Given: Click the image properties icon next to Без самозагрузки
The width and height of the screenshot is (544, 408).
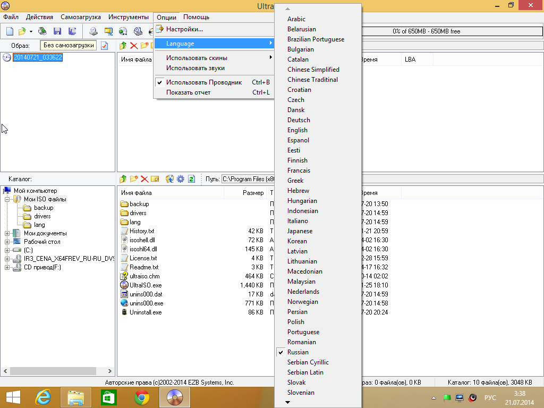Looking at the screenshot, I should point(105,46).
